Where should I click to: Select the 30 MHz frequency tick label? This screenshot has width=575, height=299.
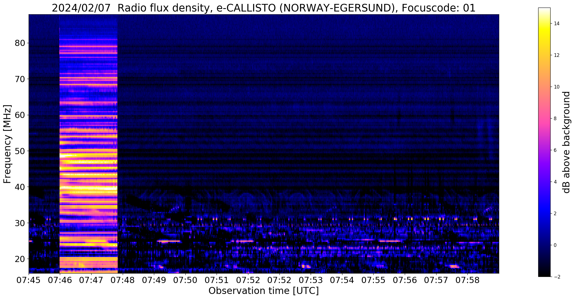tap(20, 223)
